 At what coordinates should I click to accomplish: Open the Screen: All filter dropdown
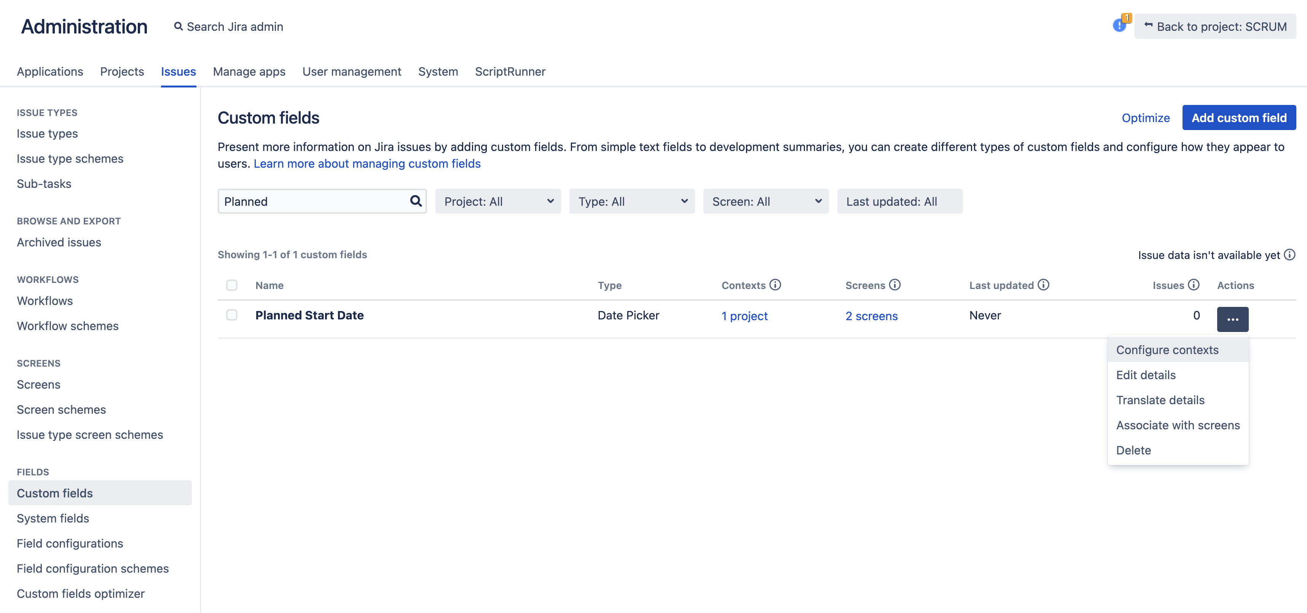pos(766,201)
